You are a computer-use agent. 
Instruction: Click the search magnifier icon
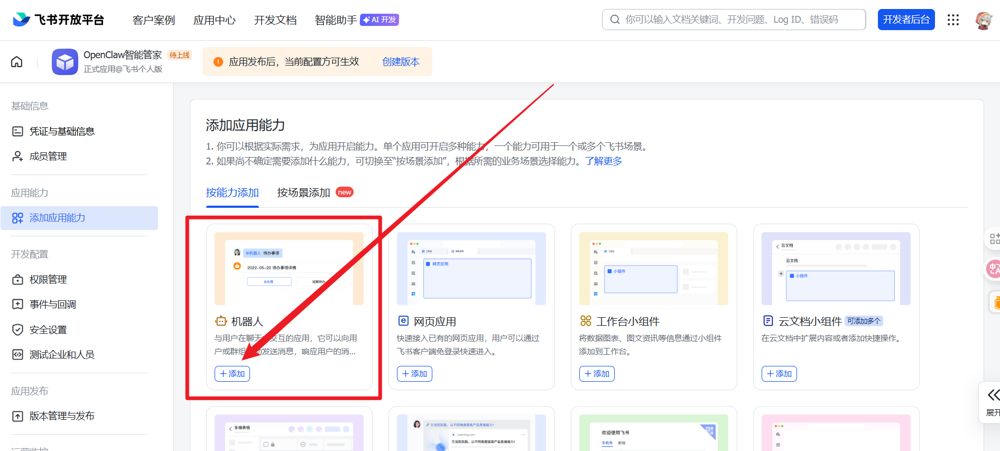pos(615,20)
